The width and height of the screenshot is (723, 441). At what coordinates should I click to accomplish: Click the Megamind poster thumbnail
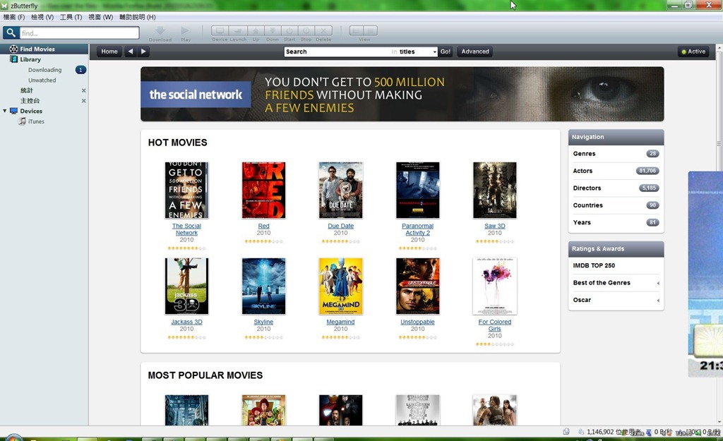[341, 286]
